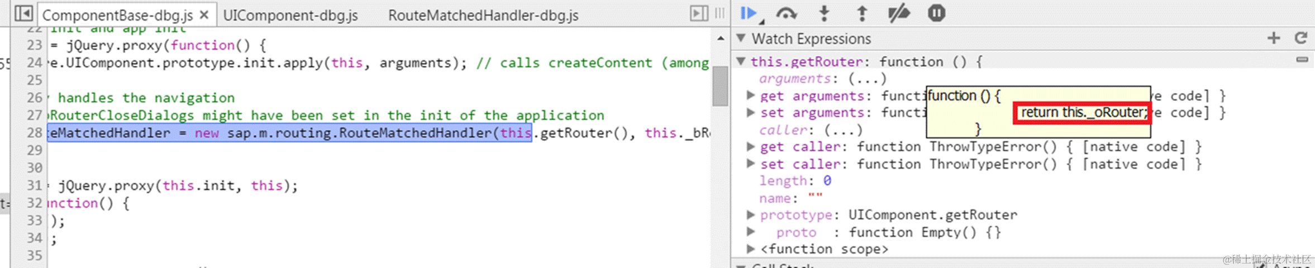This screenshot has height=268, width=1315.
Task: Toggle the file navigator sidebar
Action: [x=23, y=13]
